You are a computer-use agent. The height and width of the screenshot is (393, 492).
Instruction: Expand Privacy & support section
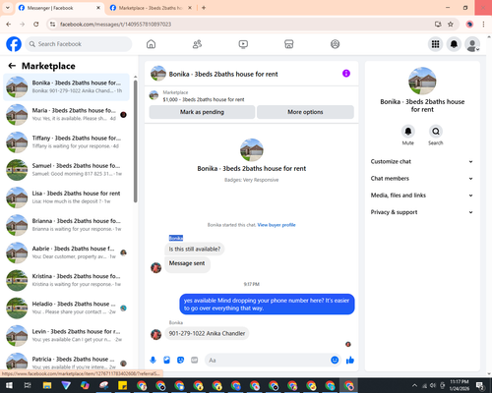pos(422,212)
